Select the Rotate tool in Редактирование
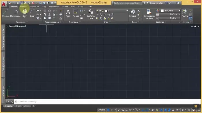202x113 pixels. (x=49, y=11)
